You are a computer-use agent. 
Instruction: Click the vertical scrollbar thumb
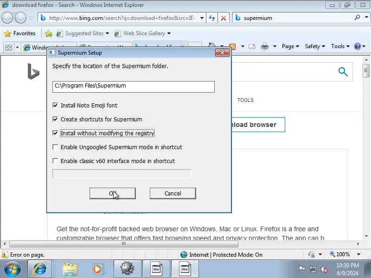tap(366, 70)
